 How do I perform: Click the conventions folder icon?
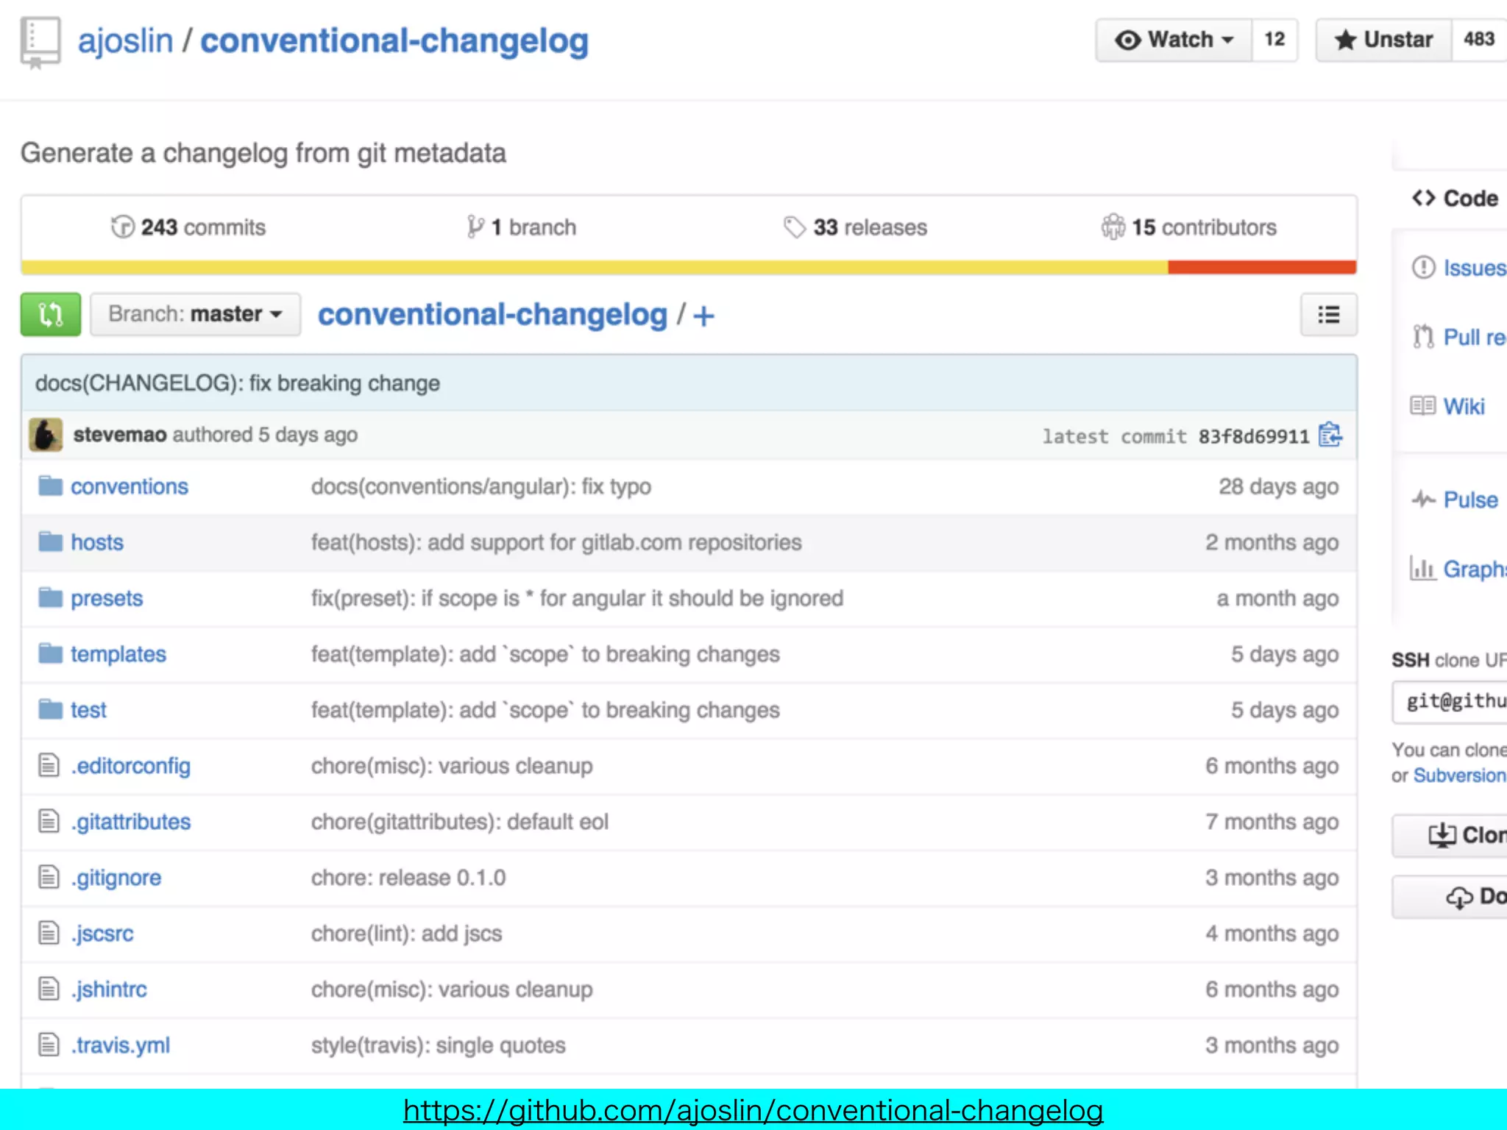[50, 486]
